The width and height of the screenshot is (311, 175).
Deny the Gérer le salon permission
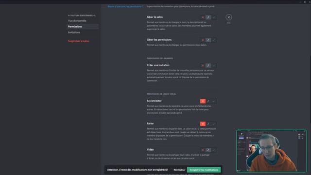203,17
